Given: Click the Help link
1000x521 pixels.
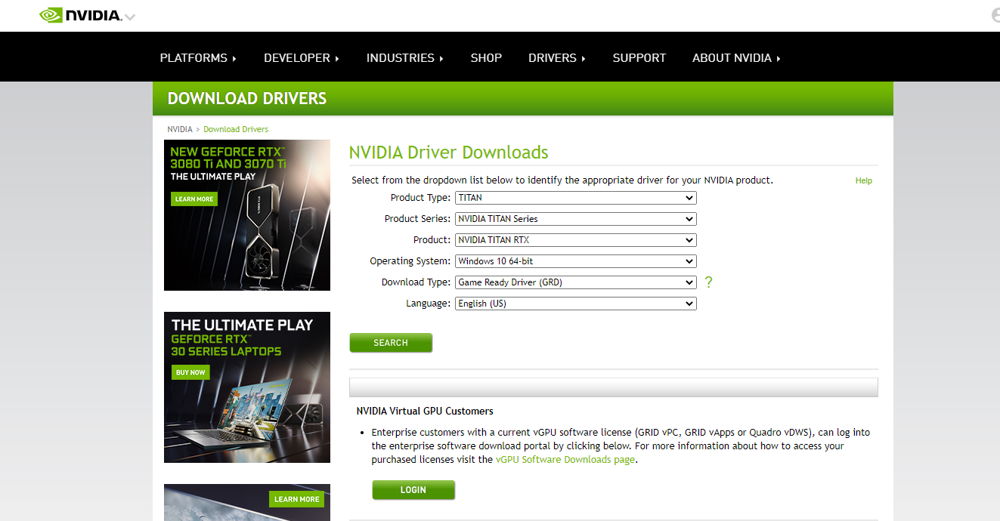Looking at the screenshot, I should pyautogui.click(x=863, y=181).
